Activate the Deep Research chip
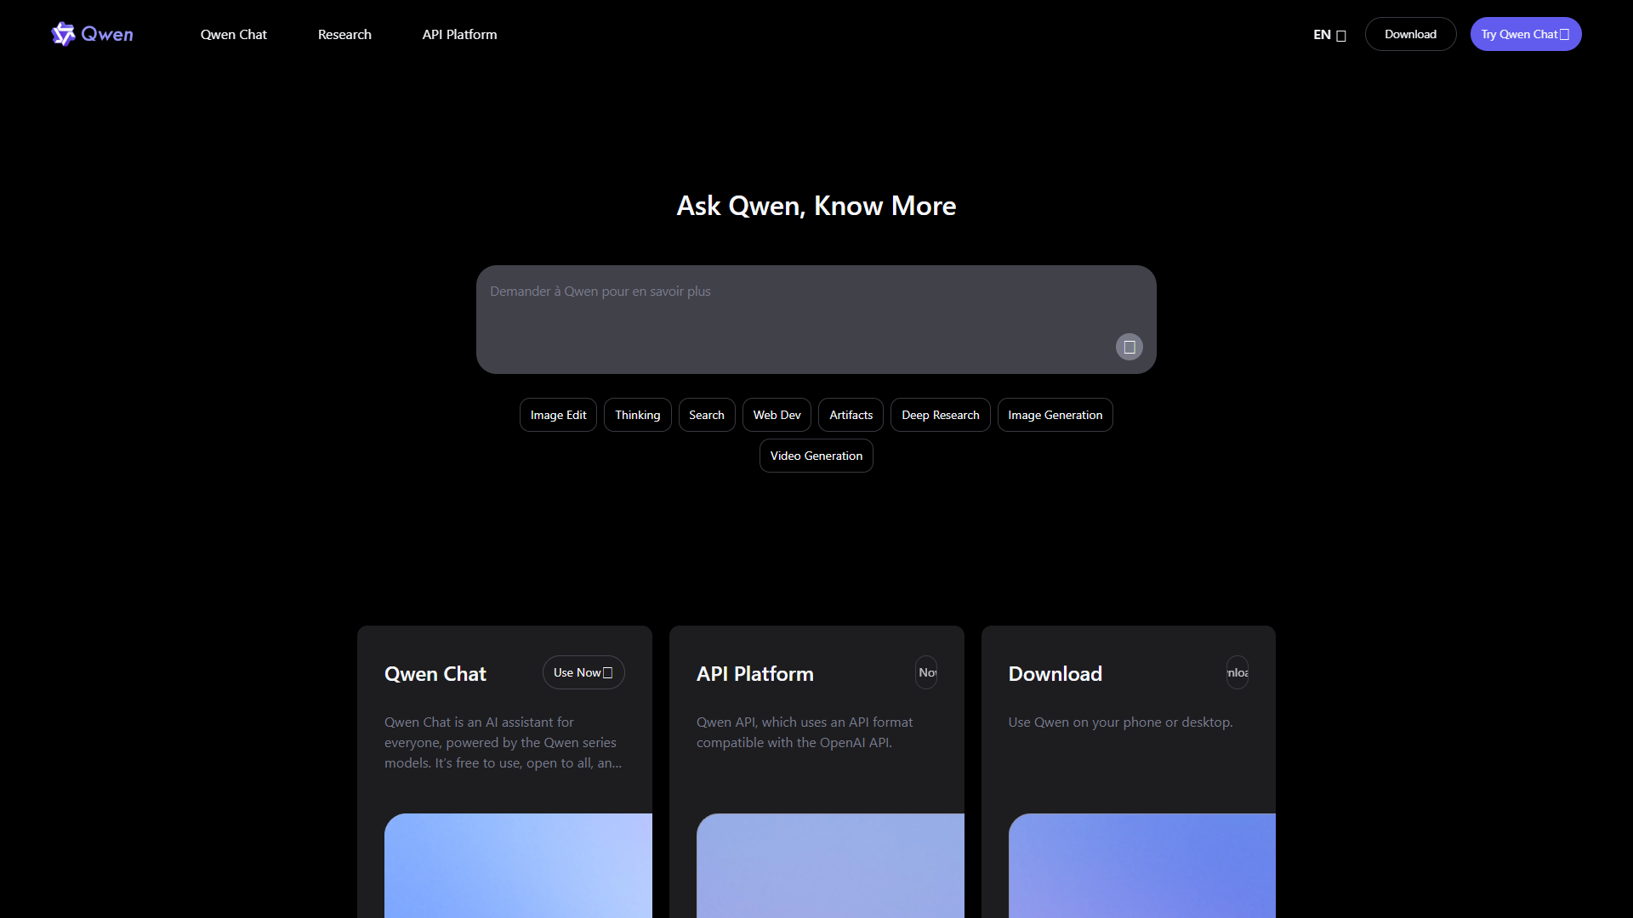The image size is (1633, 918). point(941,415)
